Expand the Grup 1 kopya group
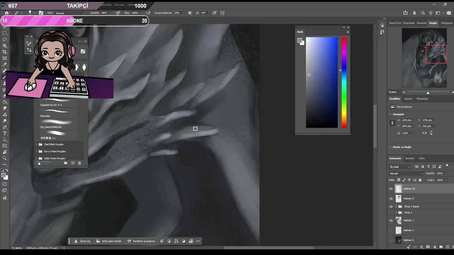454x255 pixels. (396, 206)
